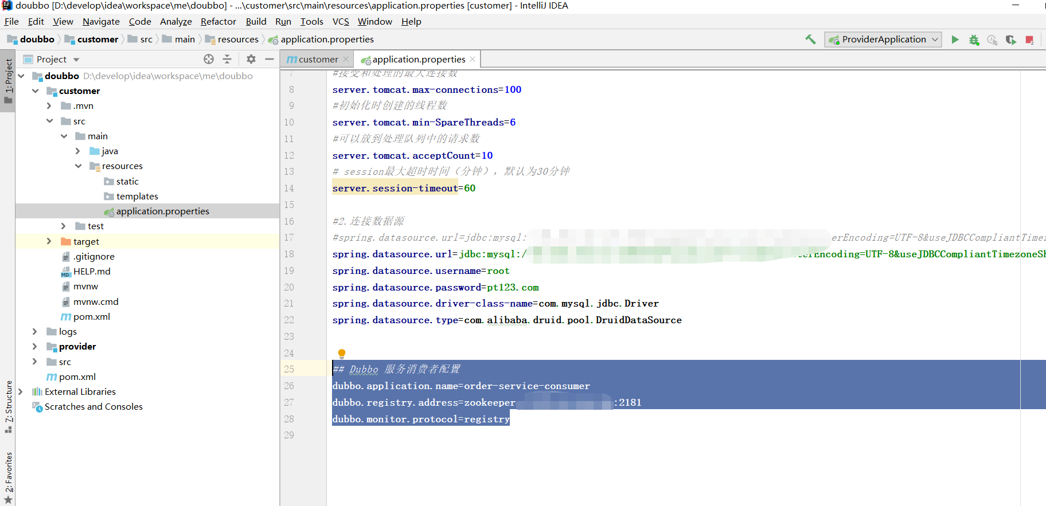1046x506 pixels.
Task: Collapse the doubbo root project node
Action: coord(21,76)
